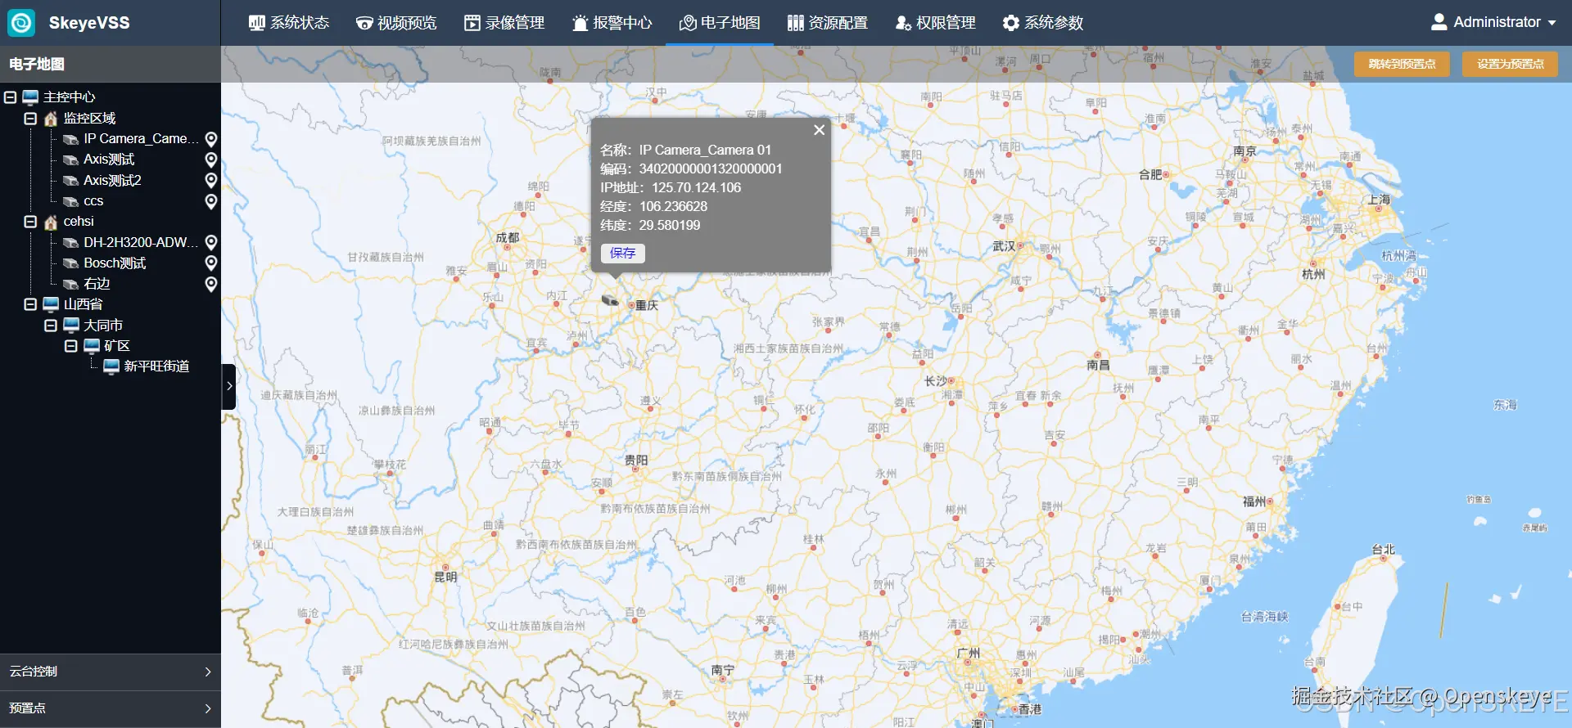
Task: Click the 监控区域 house icon
Action: tap(51, 119)
